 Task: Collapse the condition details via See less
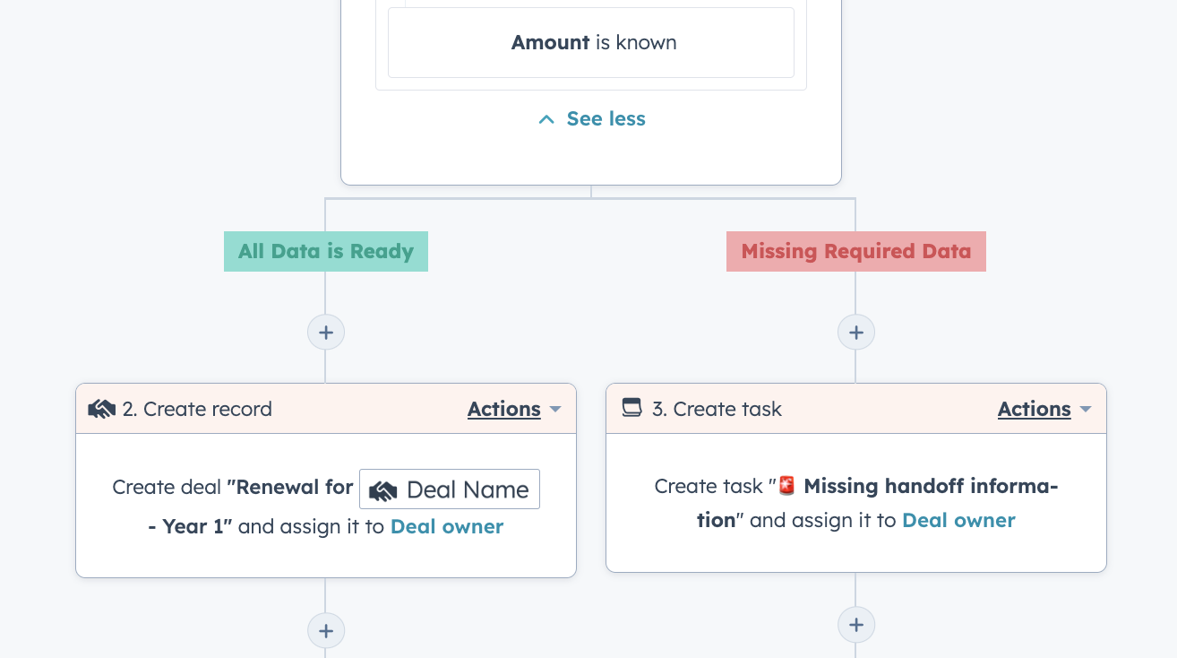tap(606, 118)
